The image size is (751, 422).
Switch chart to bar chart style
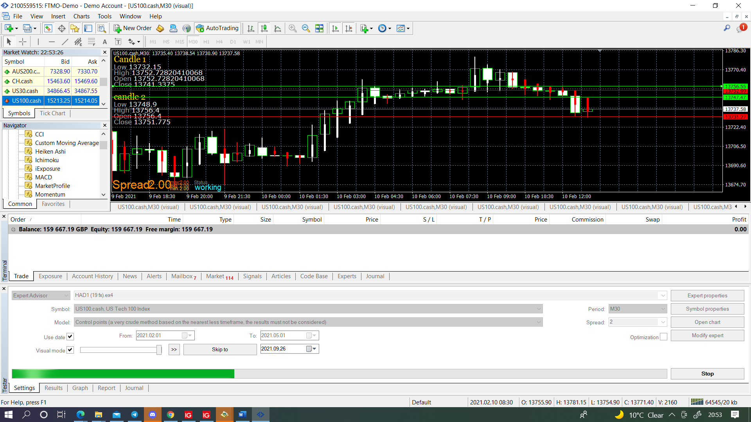[x=251, y=28]
